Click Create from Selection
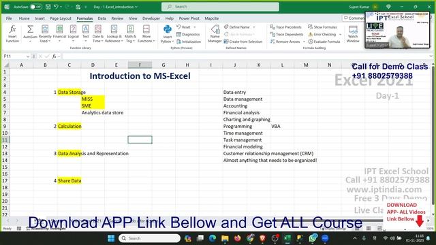 (x=243, y=42)
